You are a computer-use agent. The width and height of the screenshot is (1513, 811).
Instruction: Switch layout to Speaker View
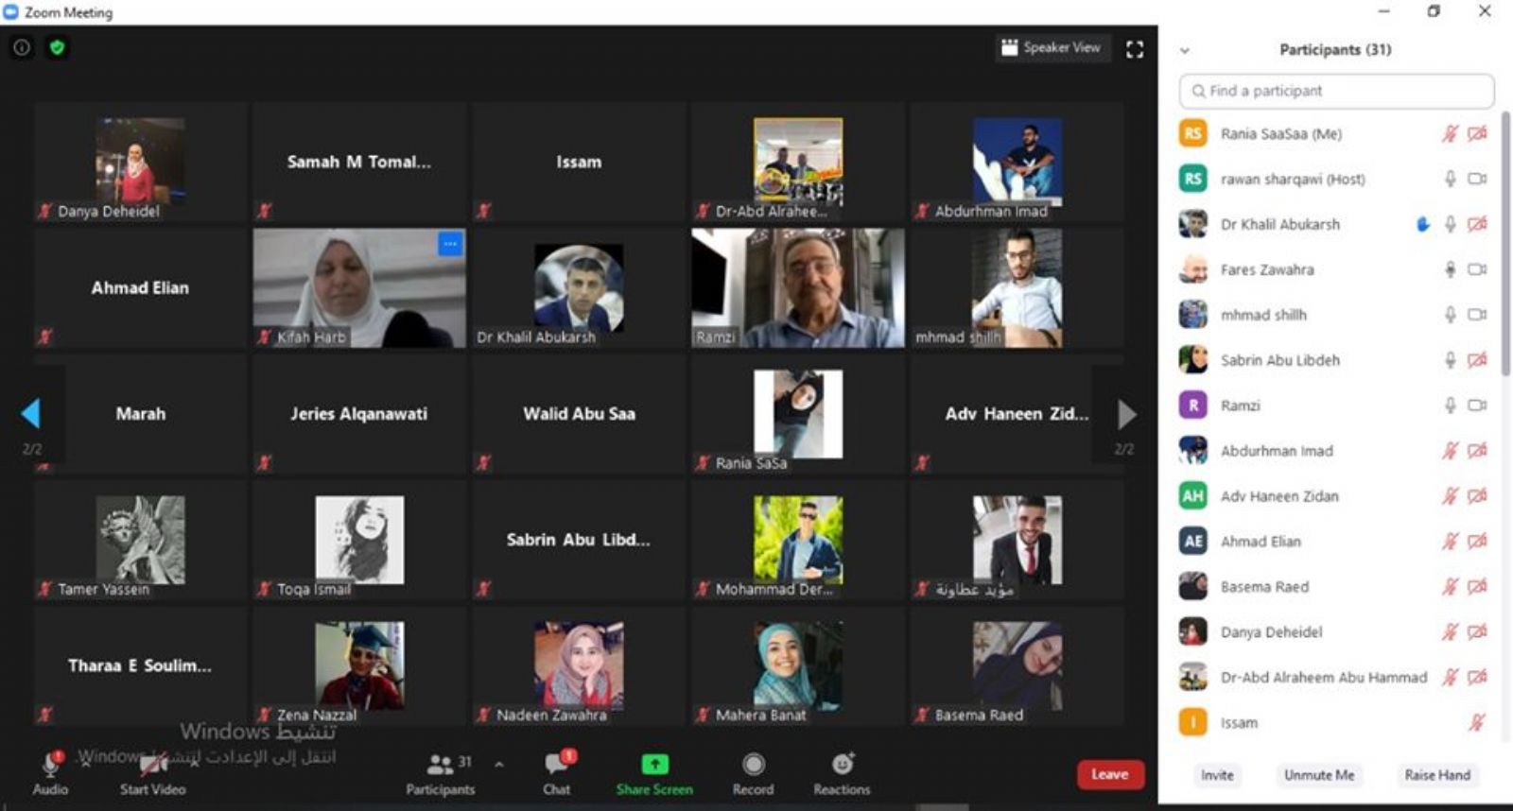tap(1051, 47)
